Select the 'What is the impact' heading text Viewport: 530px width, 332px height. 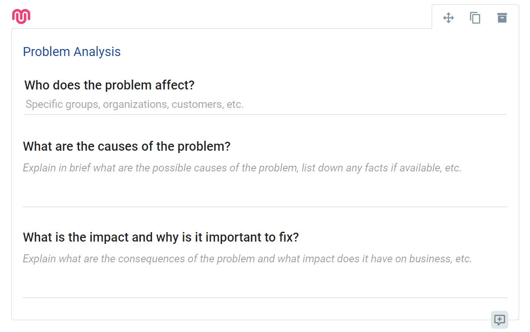pos(161,237)
